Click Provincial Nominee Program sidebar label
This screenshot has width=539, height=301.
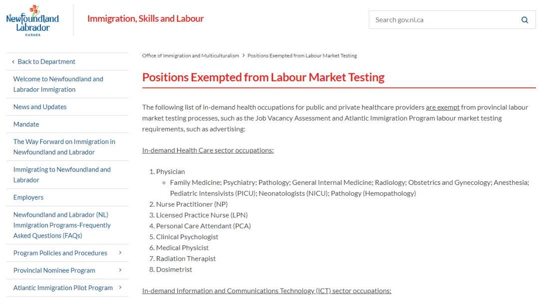[54, 271]
